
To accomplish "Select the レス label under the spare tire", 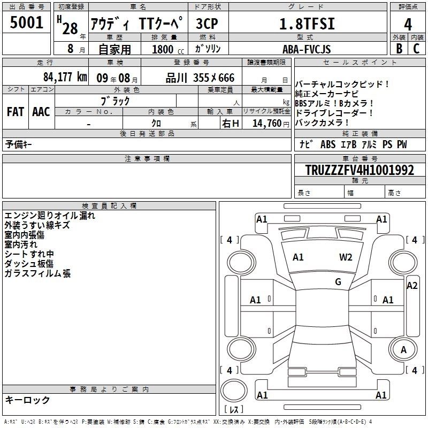I will coord(234,410).
